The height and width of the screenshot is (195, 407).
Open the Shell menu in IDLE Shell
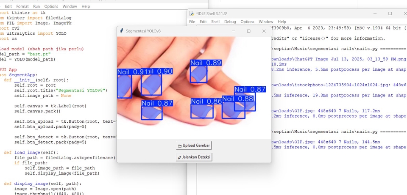[215, 22]
